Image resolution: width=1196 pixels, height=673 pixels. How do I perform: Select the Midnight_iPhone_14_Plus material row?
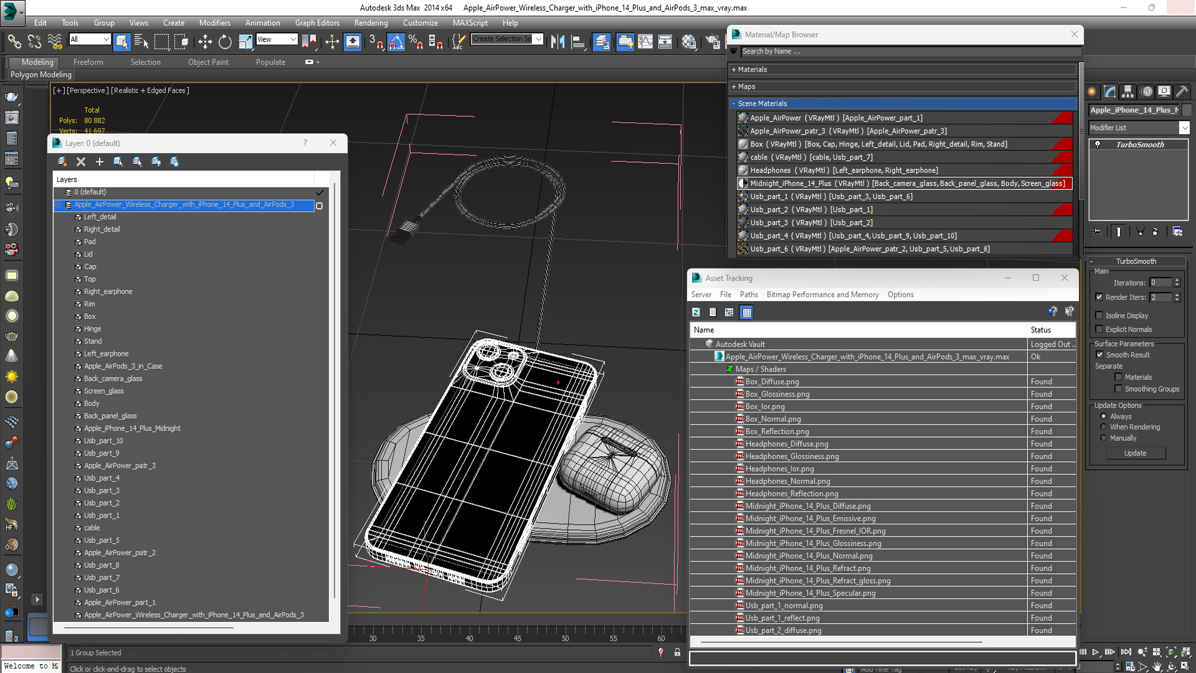coord(904,183)
